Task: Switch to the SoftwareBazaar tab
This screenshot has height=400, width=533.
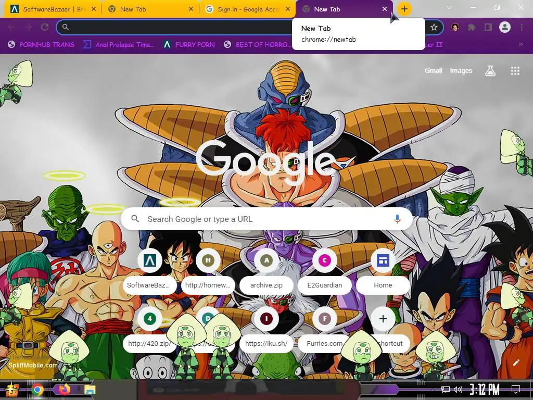Action: click(53, 9)
